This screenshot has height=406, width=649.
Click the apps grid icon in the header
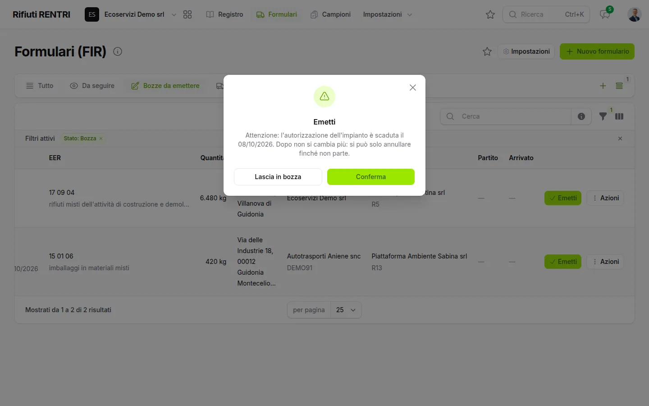[x=187, y=14]
